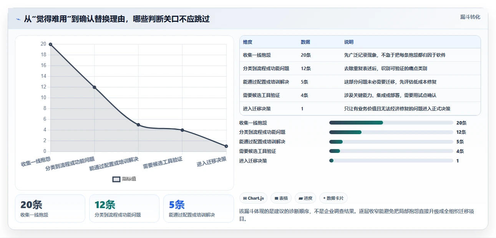
Task: Toggle the 指标值 legend swatch
Action: [117, 179]
